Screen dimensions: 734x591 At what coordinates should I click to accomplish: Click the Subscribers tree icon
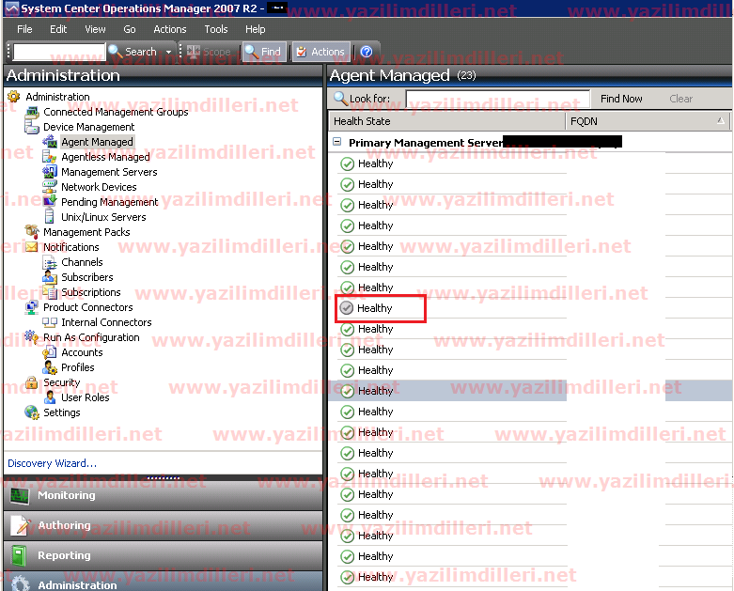coord(50,277)
